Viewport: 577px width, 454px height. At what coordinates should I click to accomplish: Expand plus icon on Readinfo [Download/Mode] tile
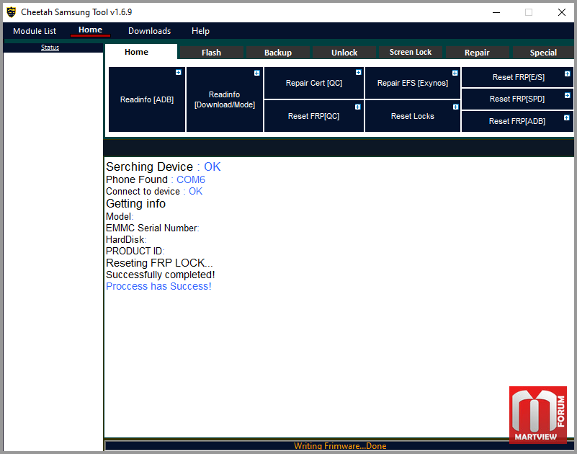pyautogui.click(x=257, y=73)
